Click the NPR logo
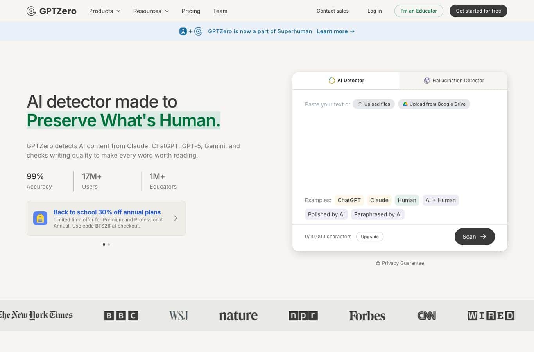Viewport: 534px width, 352px height. click(x=303, y=316)
